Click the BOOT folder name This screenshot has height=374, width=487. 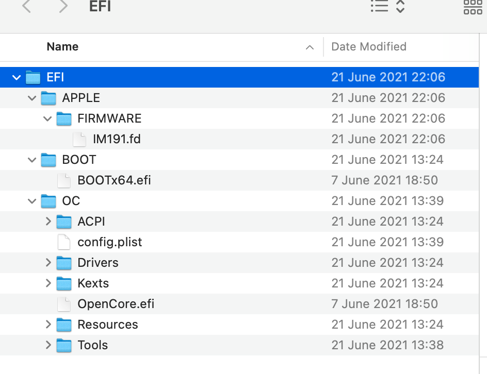[79, 160]
